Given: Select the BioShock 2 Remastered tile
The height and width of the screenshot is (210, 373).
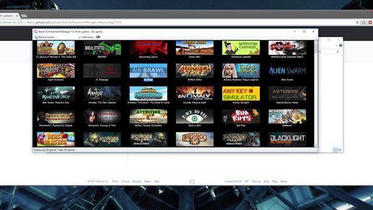Looking at the screenshot, I should 149,139.
